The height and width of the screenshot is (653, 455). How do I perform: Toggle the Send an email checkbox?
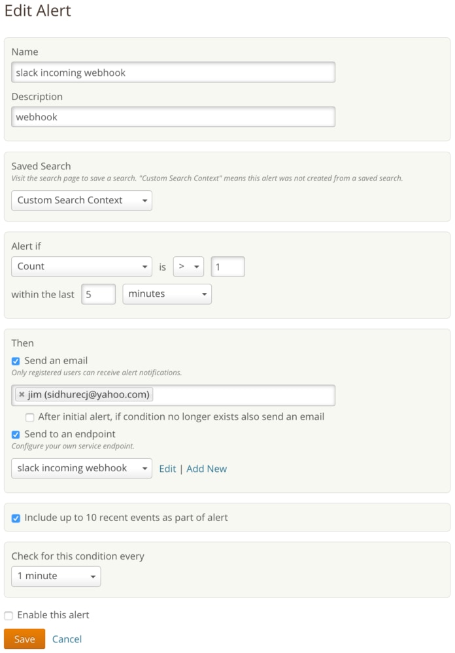point(16,361)
